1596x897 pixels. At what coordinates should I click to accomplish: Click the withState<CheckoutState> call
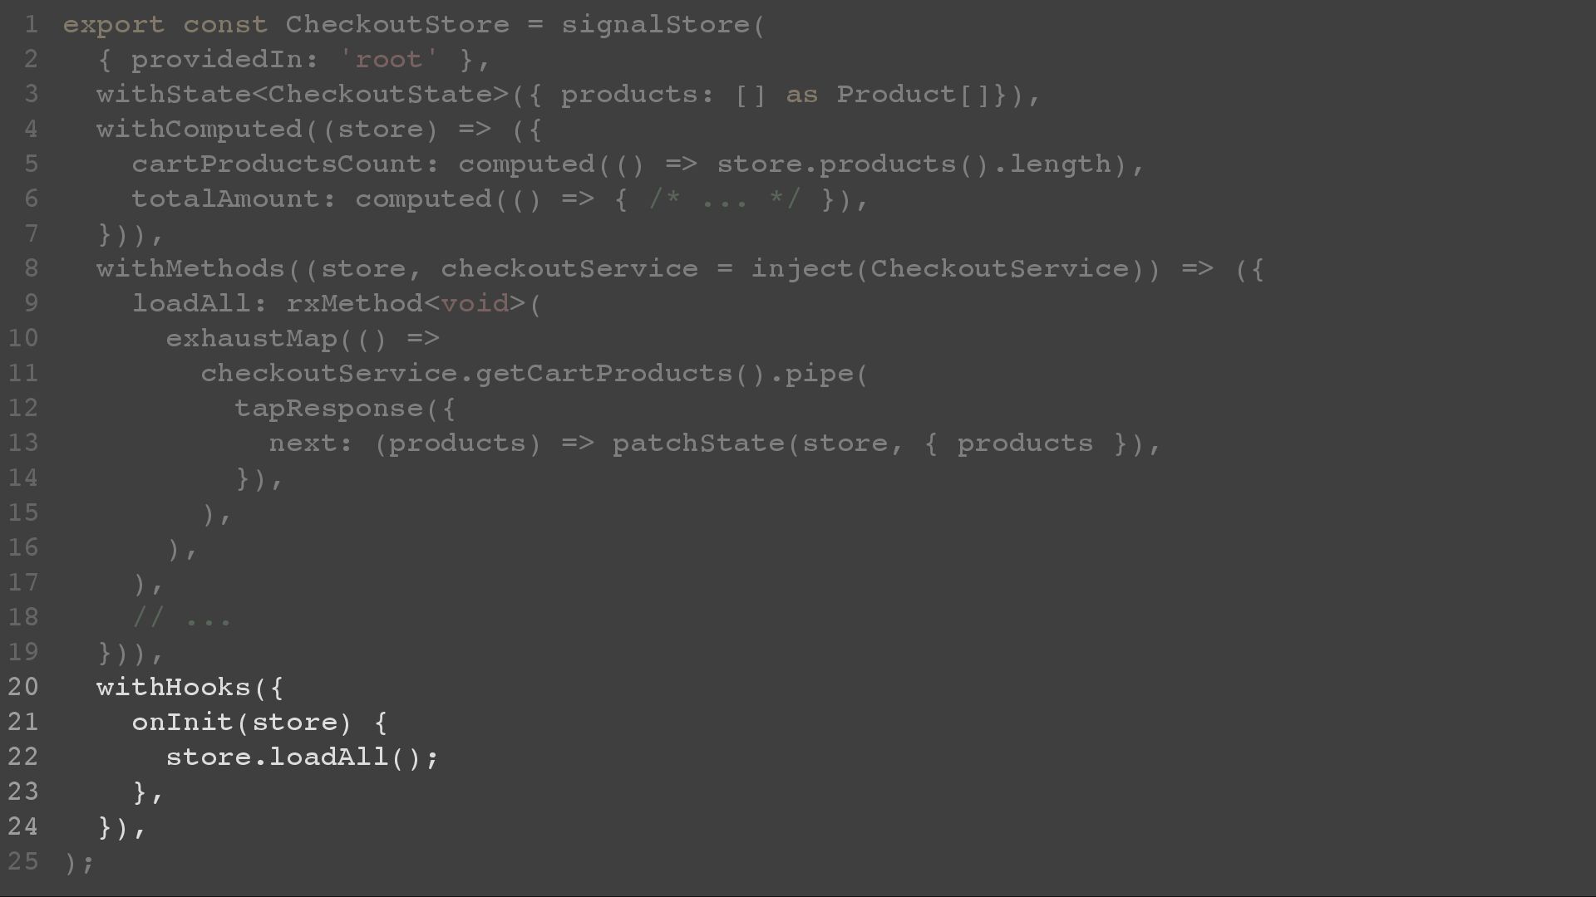(x=303, y=95)
